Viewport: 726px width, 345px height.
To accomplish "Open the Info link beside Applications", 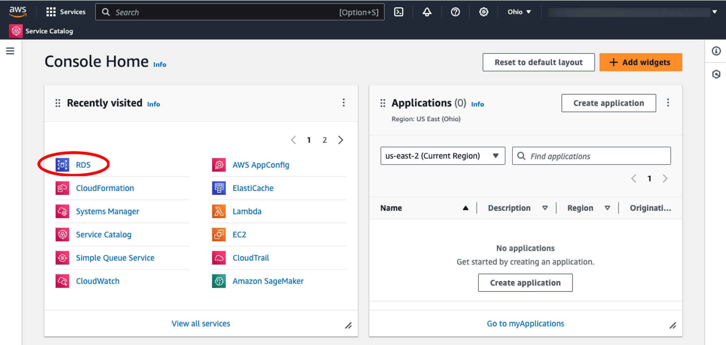I will (478, 104).
